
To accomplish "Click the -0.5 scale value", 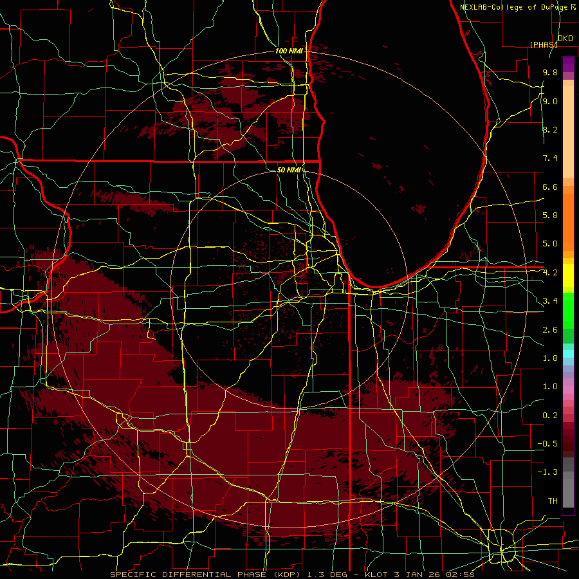I will coord(547,443).
